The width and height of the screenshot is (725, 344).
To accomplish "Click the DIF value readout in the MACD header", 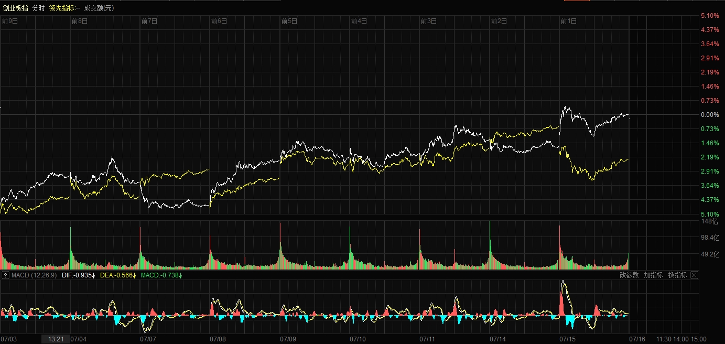I will [78, 275].
